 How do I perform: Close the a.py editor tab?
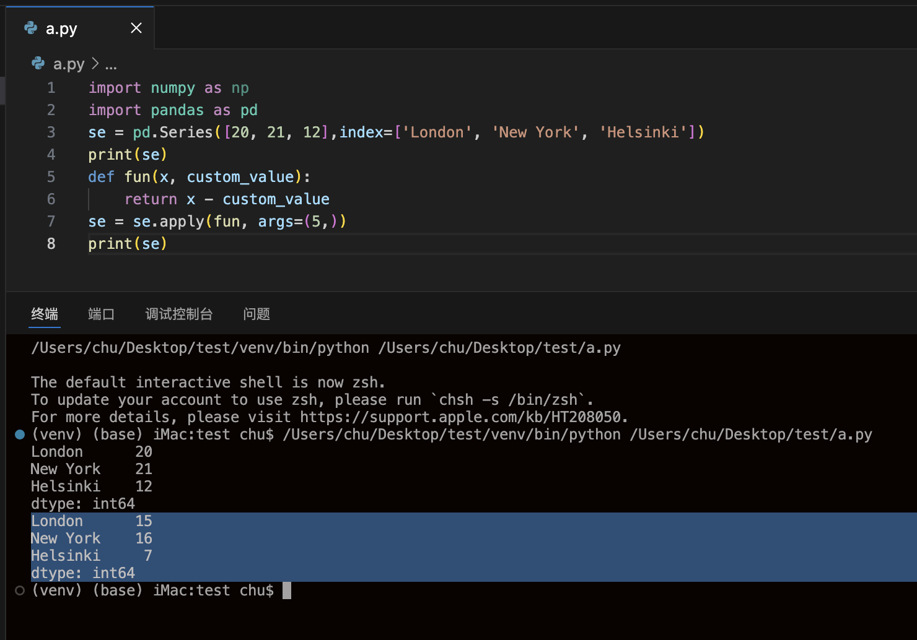coord(136,28)
